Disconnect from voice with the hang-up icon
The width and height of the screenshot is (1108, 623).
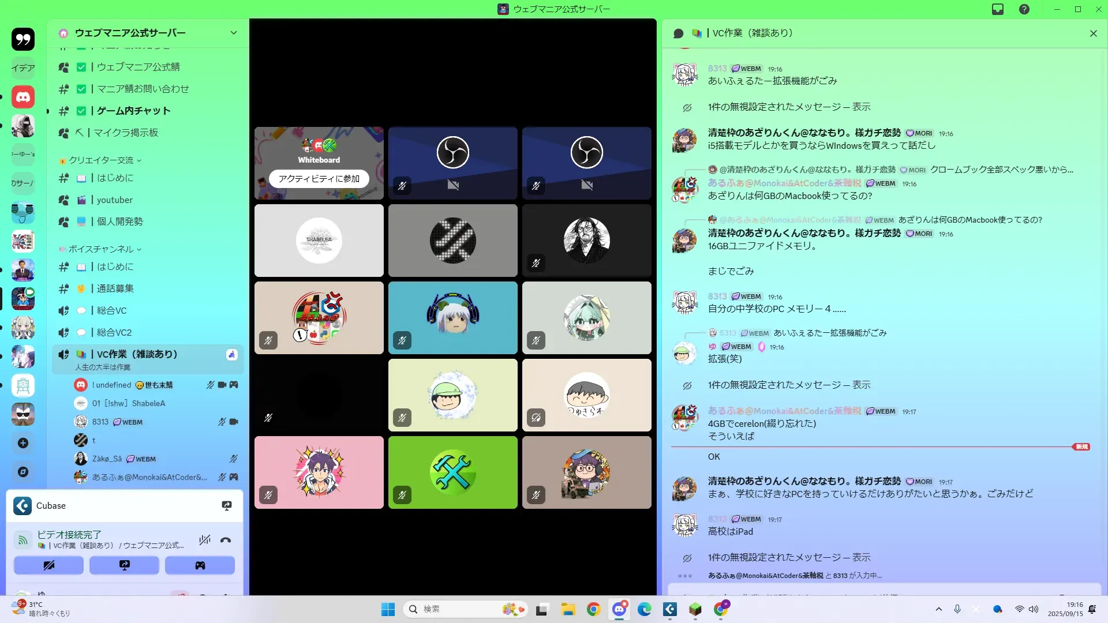226,541
